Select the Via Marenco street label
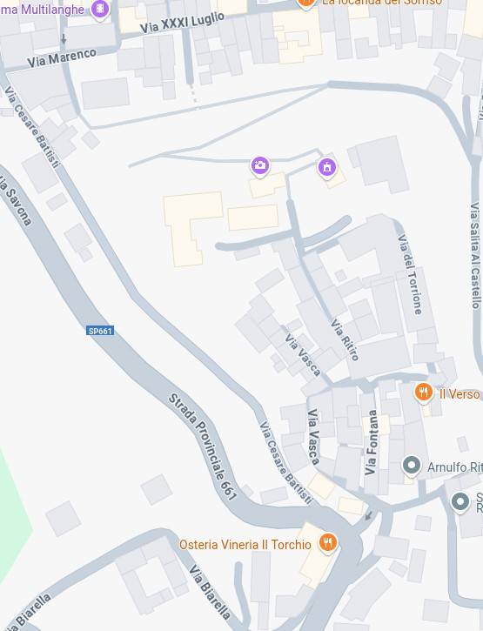 pos(62,58)
